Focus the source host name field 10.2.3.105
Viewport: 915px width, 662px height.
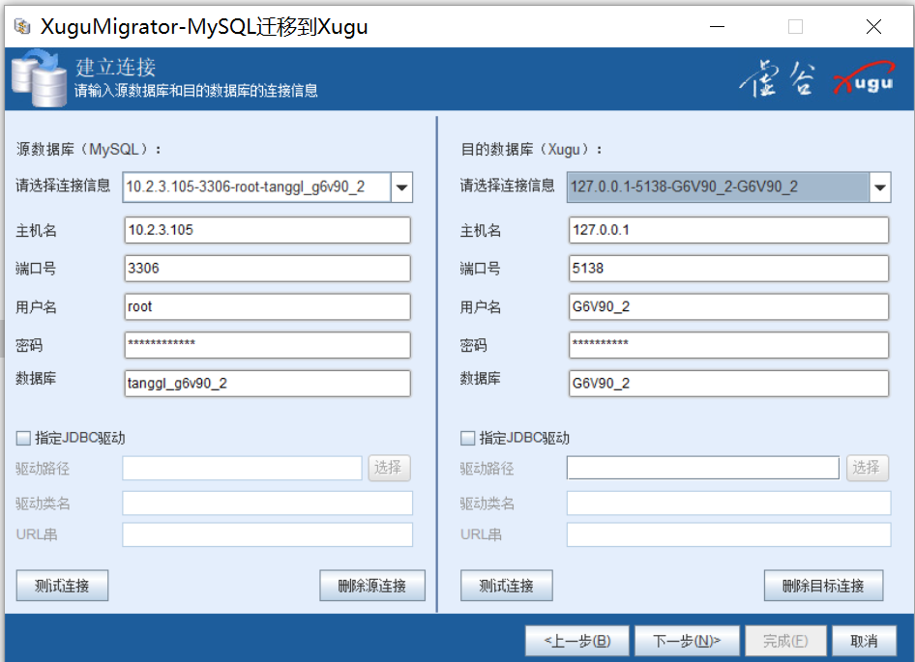point(268,230)
